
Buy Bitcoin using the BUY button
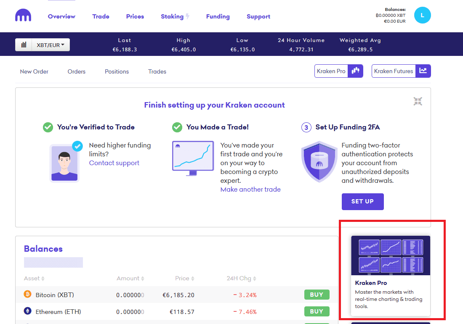(317, 295)
